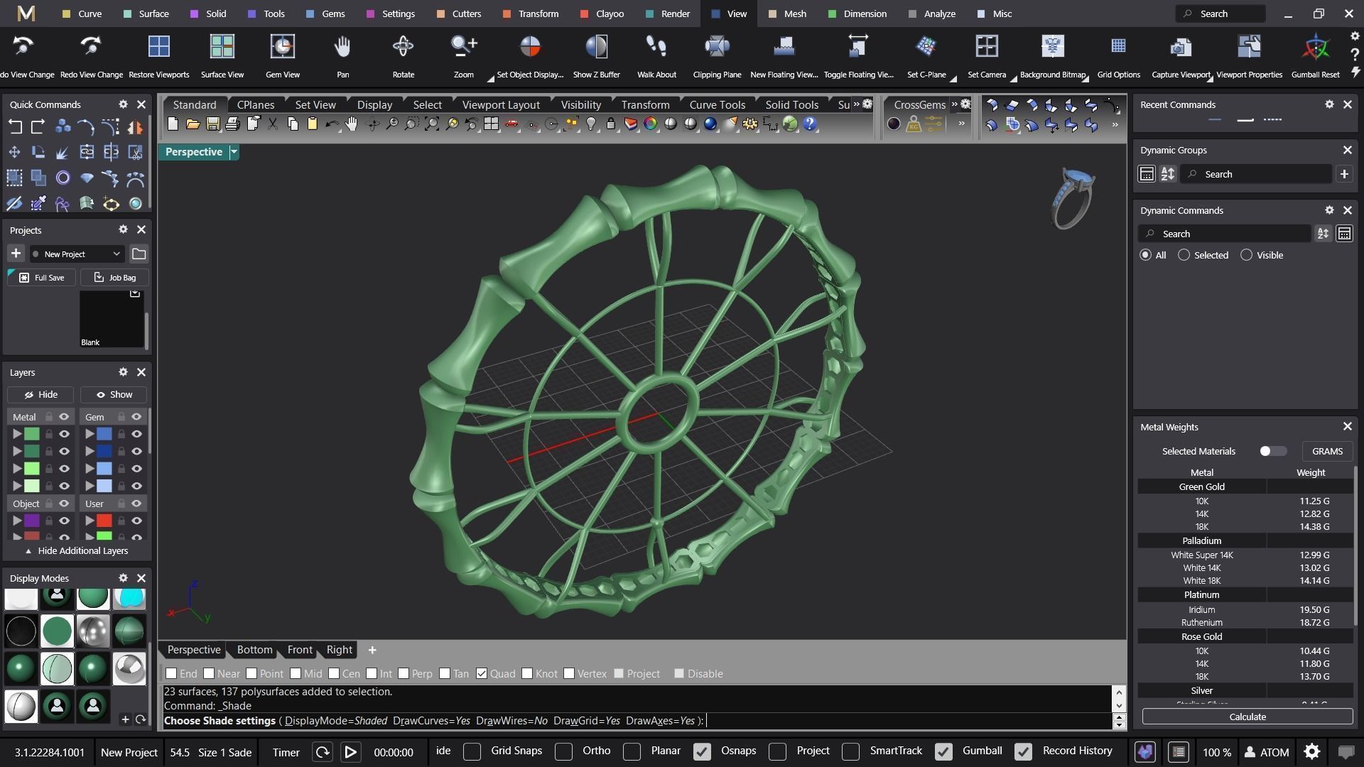
Task: Click the Dynamic Groups search field
Action: pos(1255,175)
